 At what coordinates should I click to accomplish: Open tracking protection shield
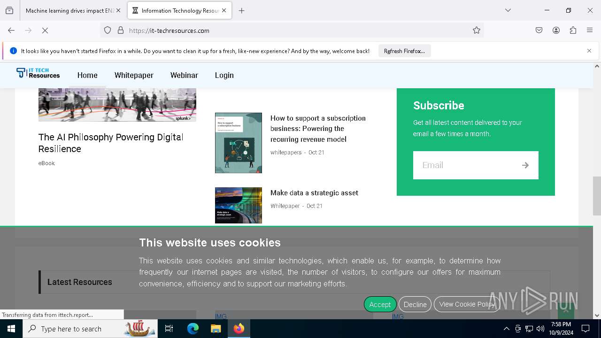(x=108, y=31)
